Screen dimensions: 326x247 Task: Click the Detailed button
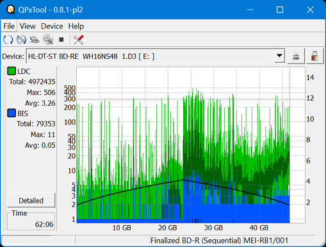pyautogui.click(x=31, y=201)
